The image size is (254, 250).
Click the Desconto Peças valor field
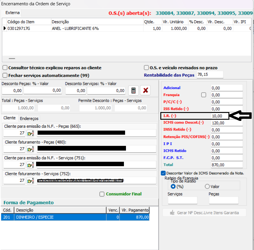(43, 90)
